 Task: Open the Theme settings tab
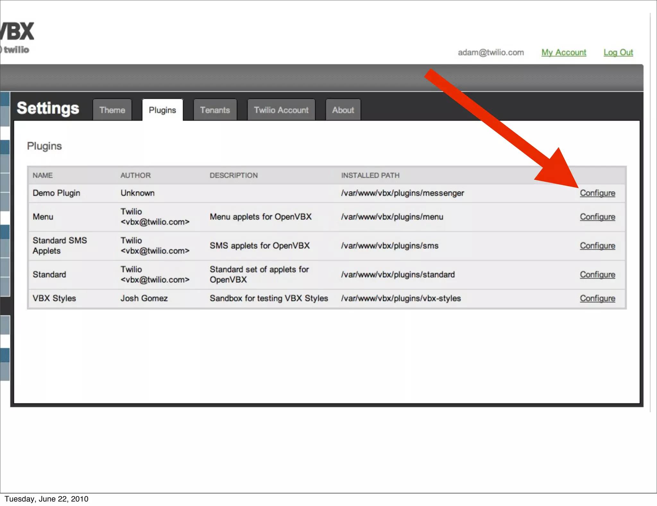pyautogui.click(x=112, y=110)
